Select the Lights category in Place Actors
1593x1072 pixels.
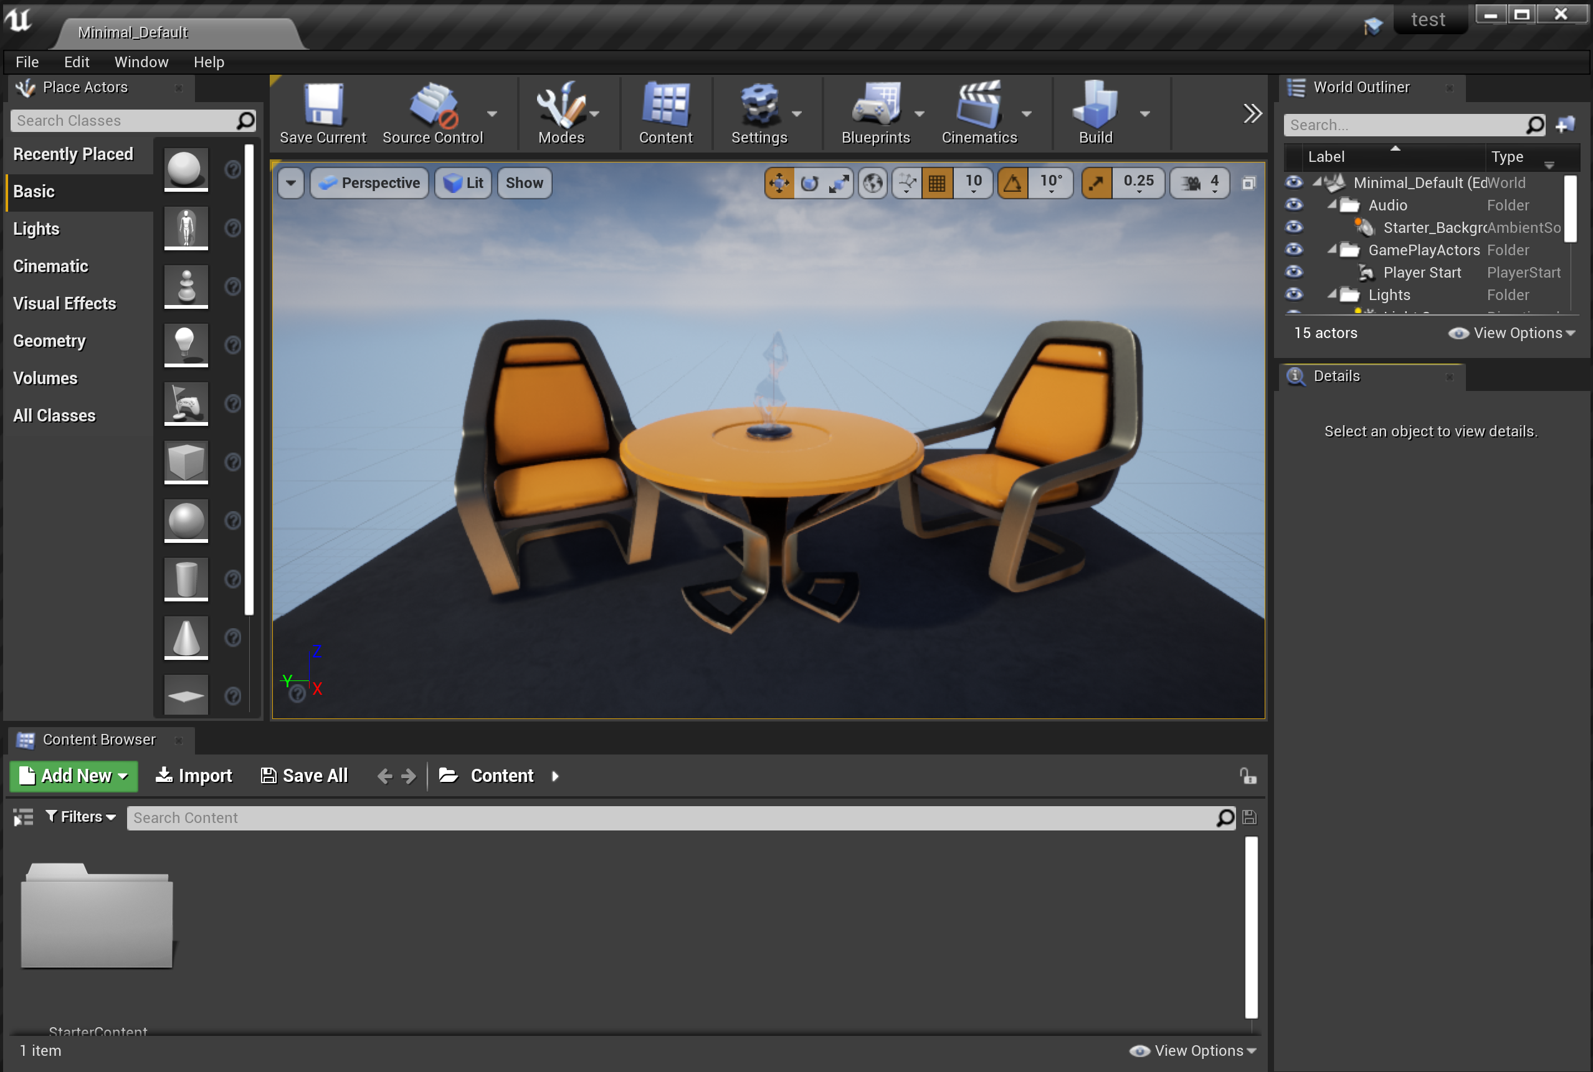click(x=36, y=229)
